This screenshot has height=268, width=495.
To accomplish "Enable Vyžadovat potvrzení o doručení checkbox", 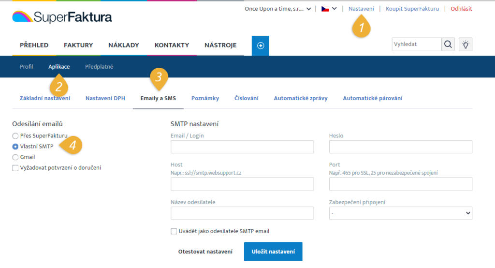I will [x=15, y=168].
